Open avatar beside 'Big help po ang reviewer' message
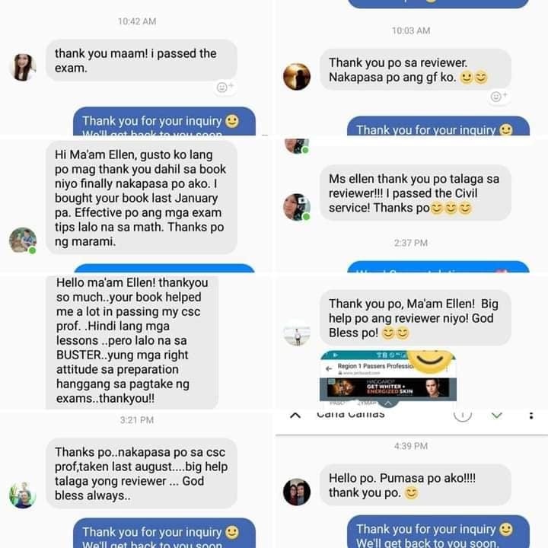This screenshot has height=548, width=548. tap(297, 333)
